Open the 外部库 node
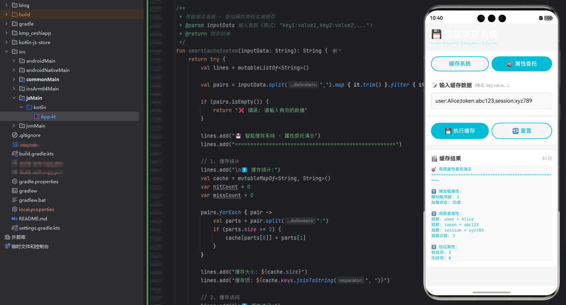The image size is (566, 305). (x=19, y=237)
